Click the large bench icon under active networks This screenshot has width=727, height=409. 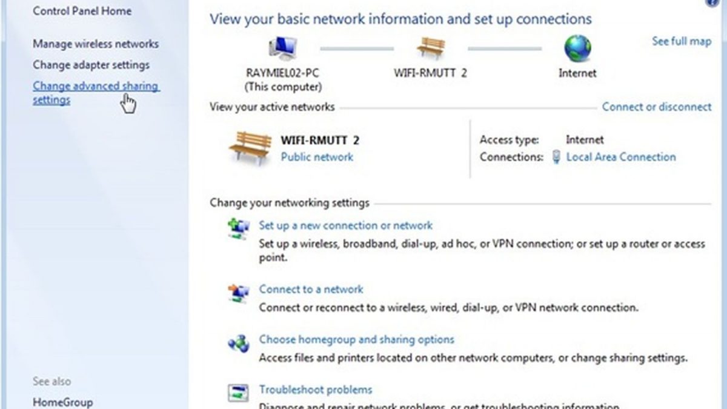[x=250, y=147]
